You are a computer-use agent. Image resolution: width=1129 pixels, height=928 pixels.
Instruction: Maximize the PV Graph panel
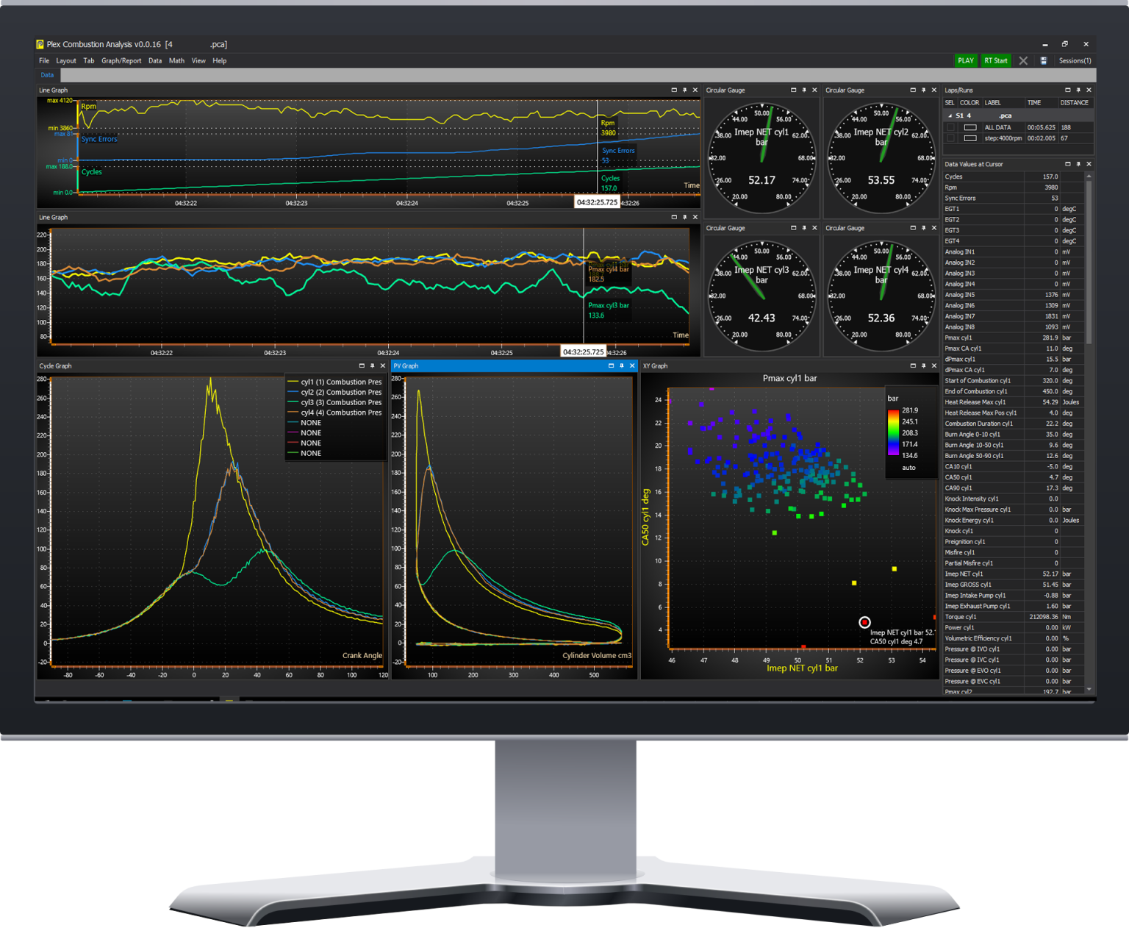point(612,365)
